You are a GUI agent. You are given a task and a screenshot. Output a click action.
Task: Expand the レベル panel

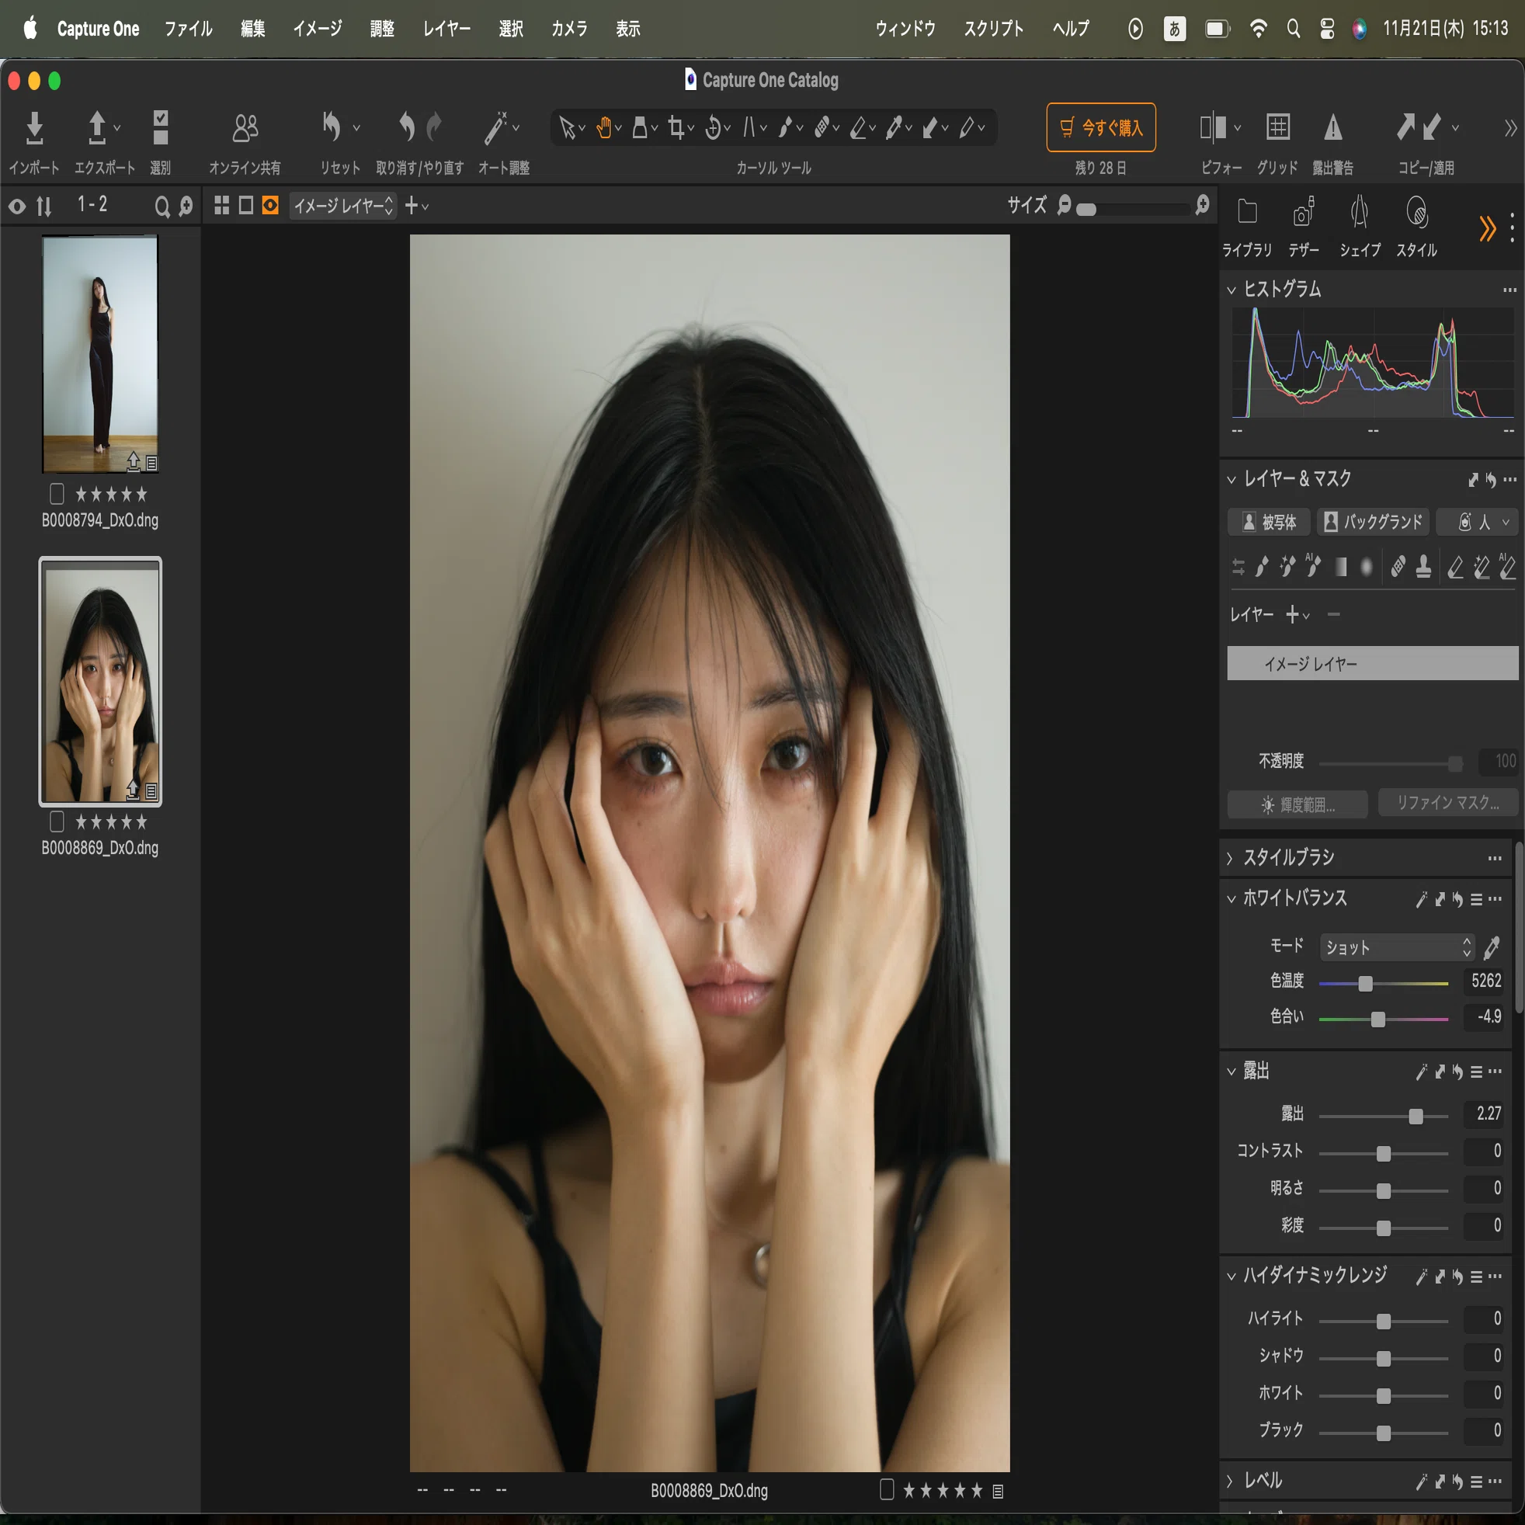(x=1230, y=1482)
